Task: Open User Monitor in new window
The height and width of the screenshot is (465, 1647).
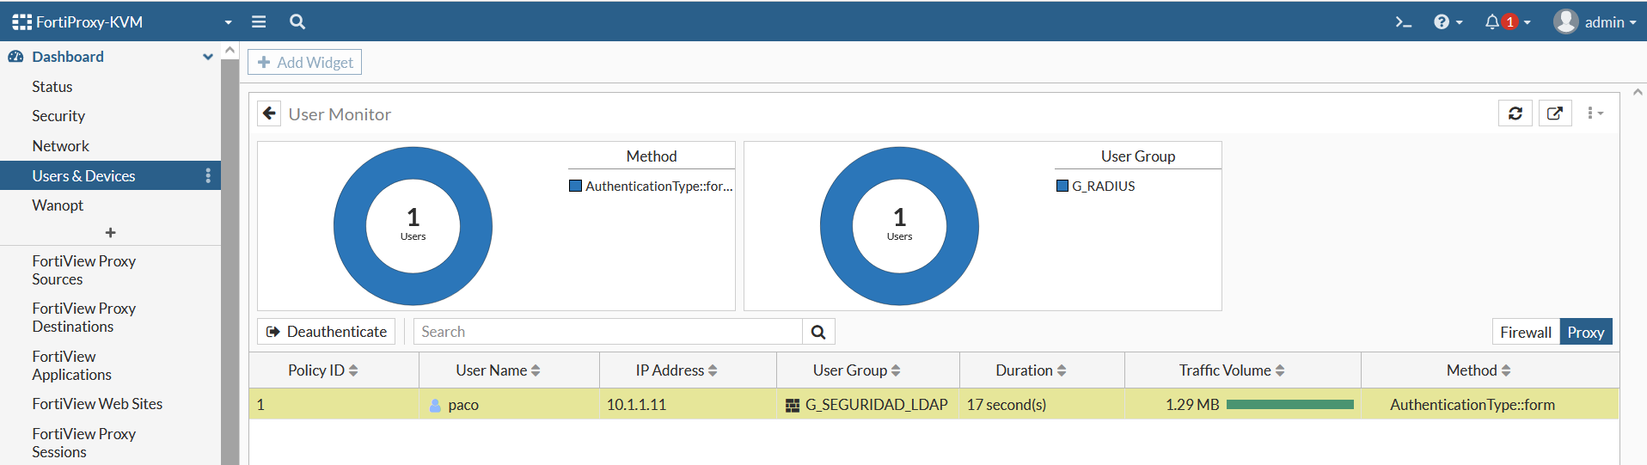Action: tap(1554, 113)
